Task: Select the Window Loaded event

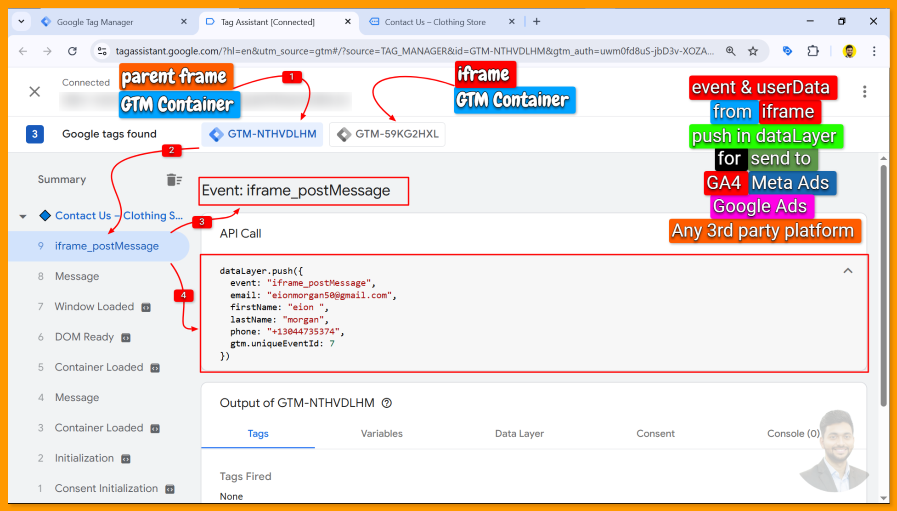Action: click(x=94, y=307)
